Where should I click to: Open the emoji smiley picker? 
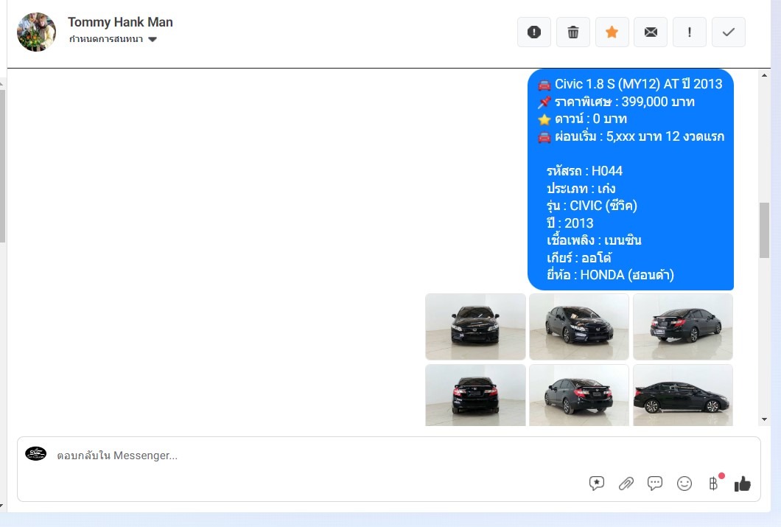[x=684, y=484]
